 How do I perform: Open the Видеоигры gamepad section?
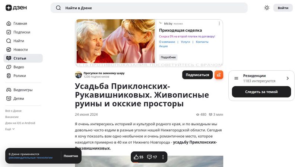(23, 90)
